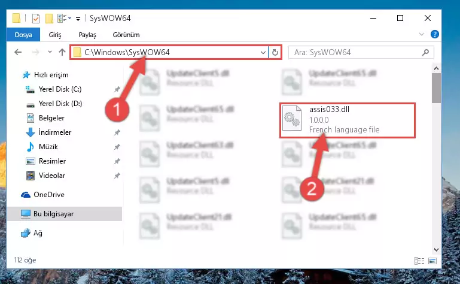Open the view options icon in the title bar

(x=62, y=19)
